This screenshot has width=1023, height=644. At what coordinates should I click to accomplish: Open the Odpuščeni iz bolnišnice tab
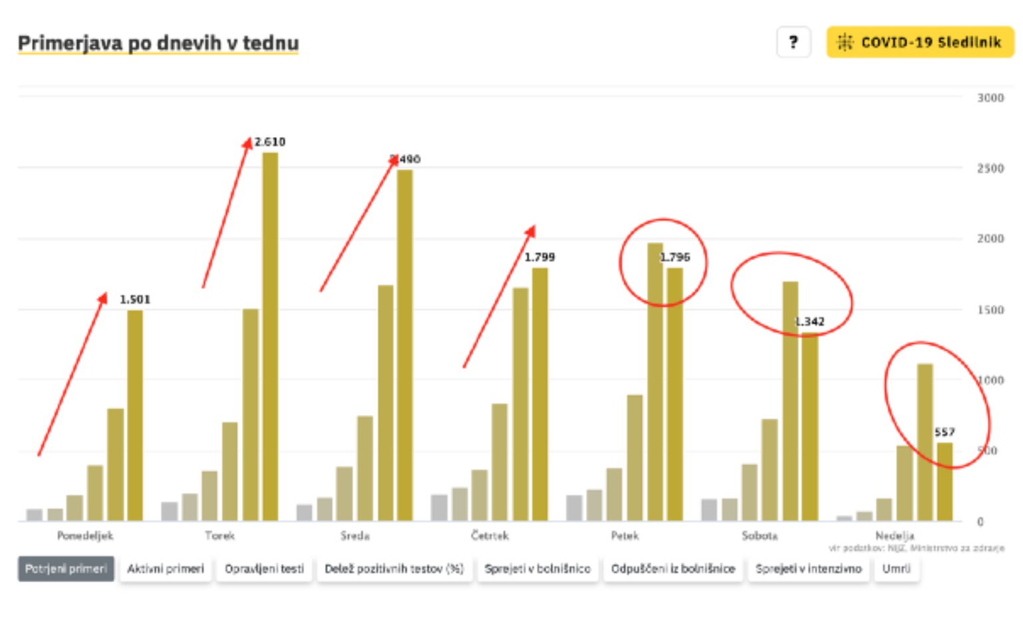672,569
